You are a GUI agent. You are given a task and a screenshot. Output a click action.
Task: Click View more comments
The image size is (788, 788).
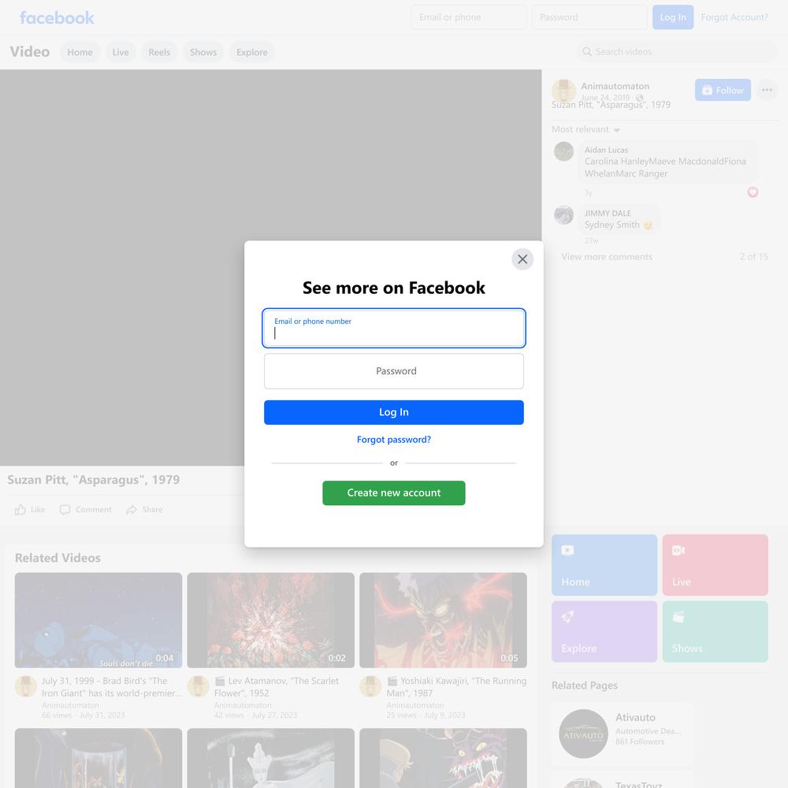tap(607, 257)
